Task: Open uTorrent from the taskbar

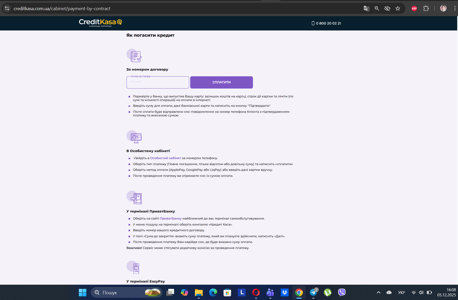Action: click(328, 292)
